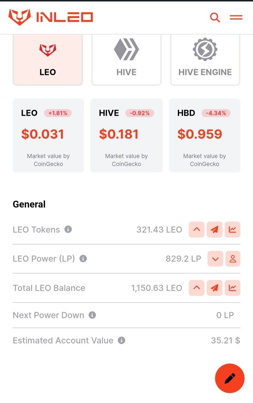Expand power down chevron for LEO Power

215,259
